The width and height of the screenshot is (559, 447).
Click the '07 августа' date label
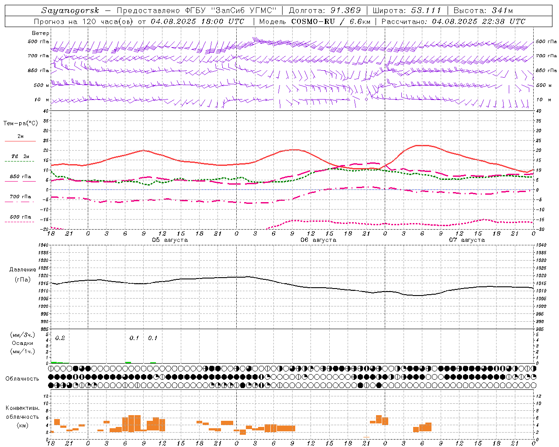[467, 240]
